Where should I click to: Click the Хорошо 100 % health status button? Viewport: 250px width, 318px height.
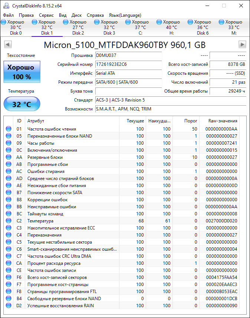click(x=22, y=72)
